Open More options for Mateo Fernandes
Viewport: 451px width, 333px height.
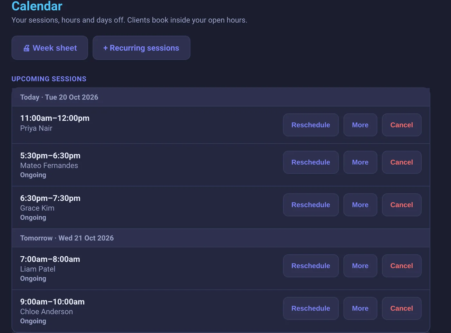point(360,162)
